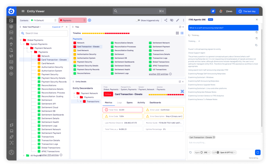The width and height of the screenshot is (269, 167).
Task: Add a new context with the plus icon
Action: [90, 20]
